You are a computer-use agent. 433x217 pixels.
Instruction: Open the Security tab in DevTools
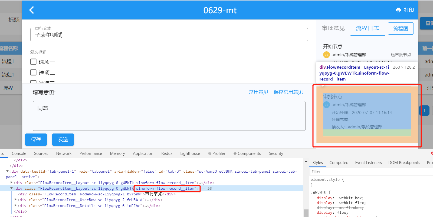click(x=276, y=153)
